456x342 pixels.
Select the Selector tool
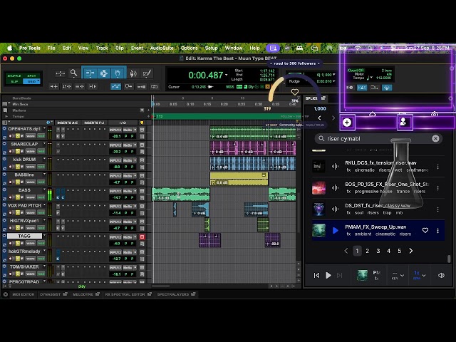[104, 73]
